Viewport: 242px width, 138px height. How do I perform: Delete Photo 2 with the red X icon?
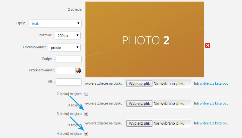coord(208,45)
